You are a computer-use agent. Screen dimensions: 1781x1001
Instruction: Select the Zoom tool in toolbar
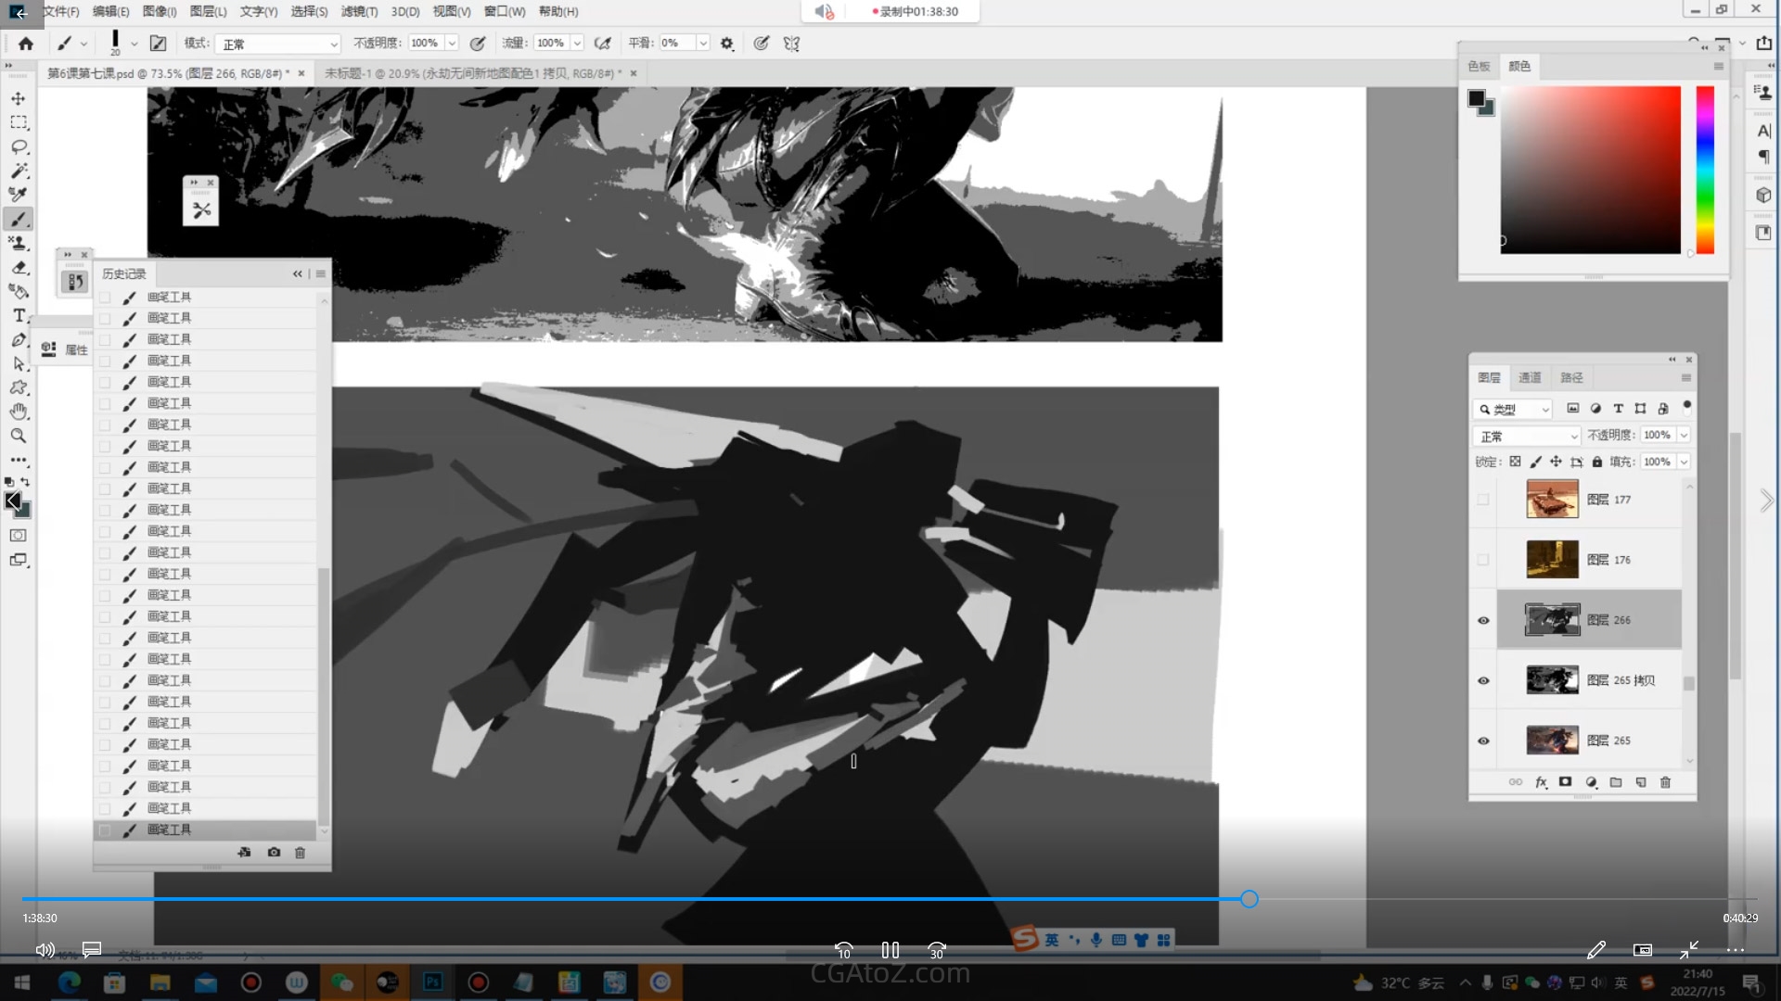[19, 436]
